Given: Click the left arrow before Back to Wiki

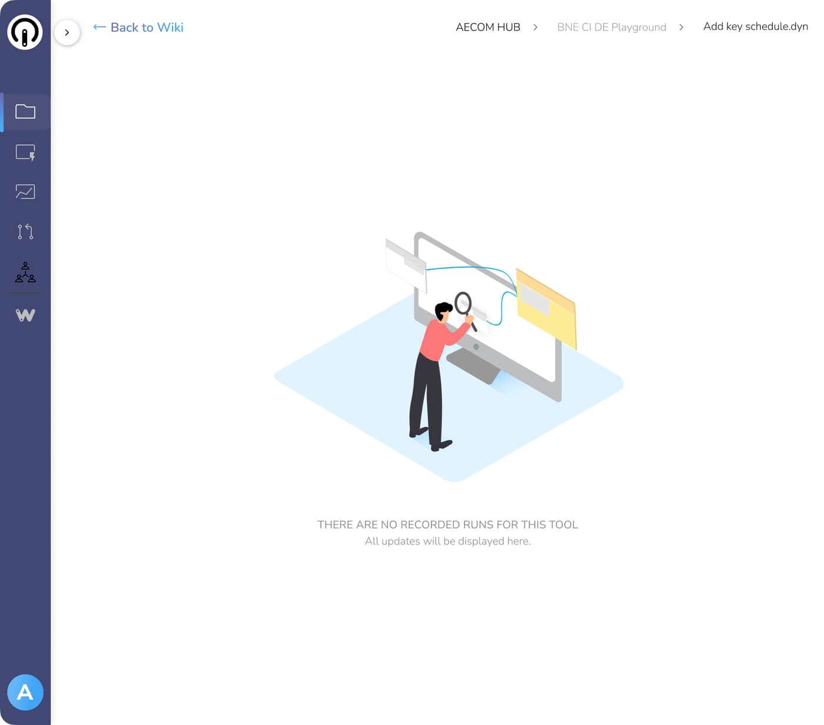Looking at the screenshot, I should 99,27.
